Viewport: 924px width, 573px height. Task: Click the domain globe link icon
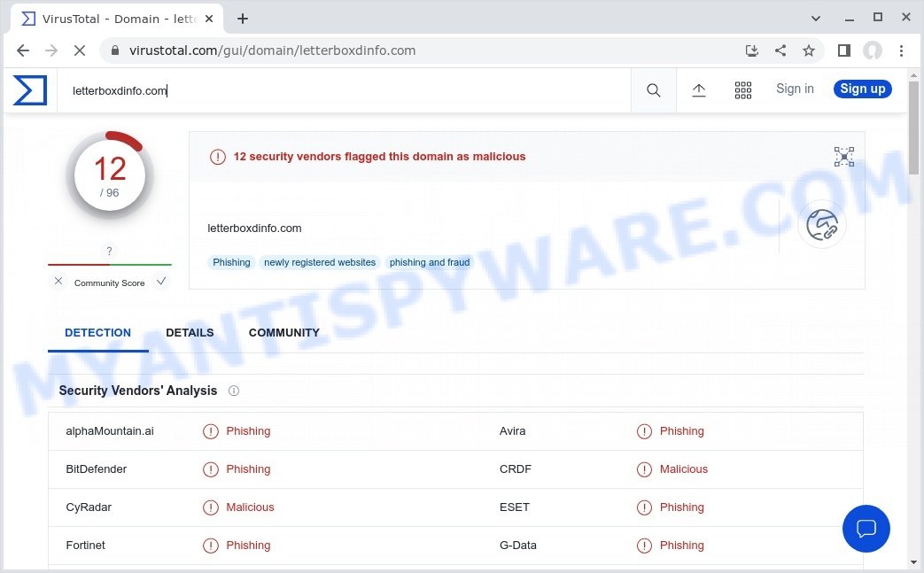pos(821,225)
